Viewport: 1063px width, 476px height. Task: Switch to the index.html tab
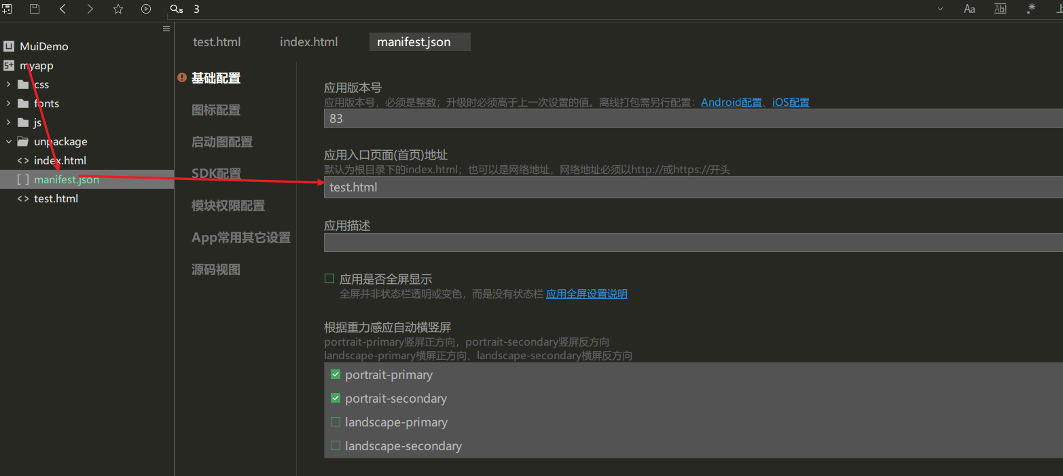click(309, 41)
